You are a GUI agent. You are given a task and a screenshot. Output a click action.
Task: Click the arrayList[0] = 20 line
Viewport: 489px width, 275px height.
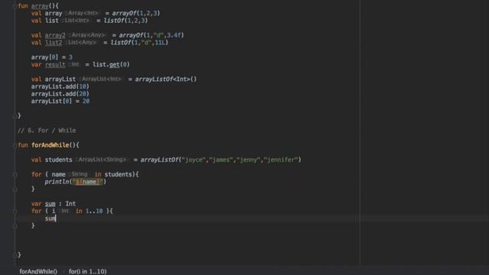[60, 102]
